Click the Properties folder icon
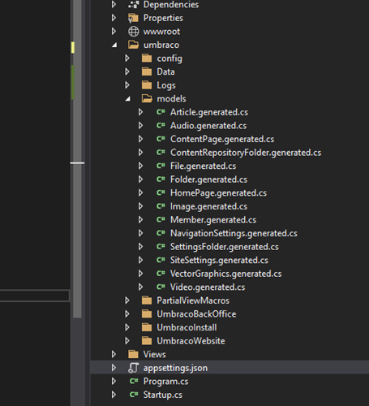The width and height of the screenshot is (369, 406). coord(133,18)
